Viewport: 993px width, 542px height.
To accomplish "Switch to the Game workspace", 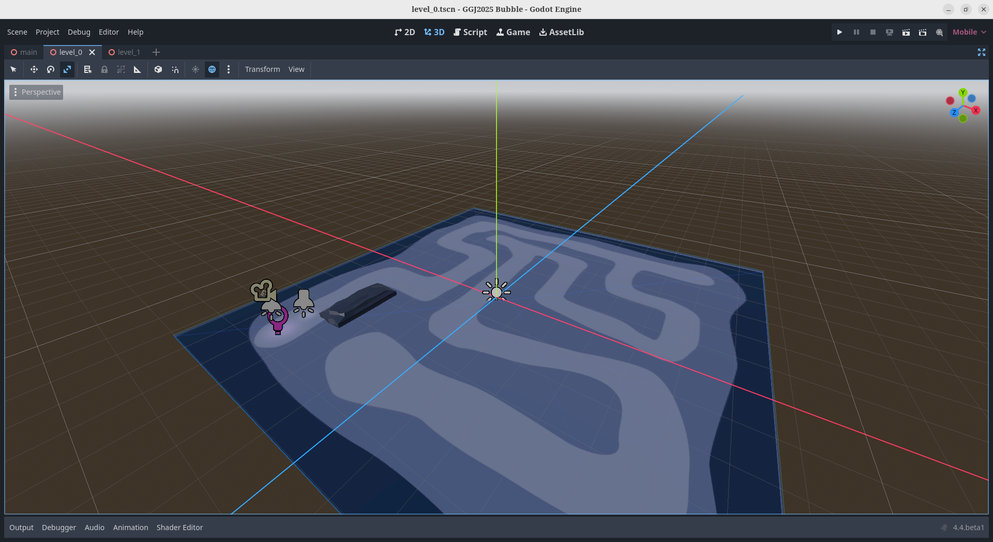I will click(x=513, y=32).
